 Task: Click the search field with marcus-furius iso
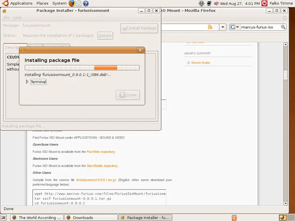[260, 27]
